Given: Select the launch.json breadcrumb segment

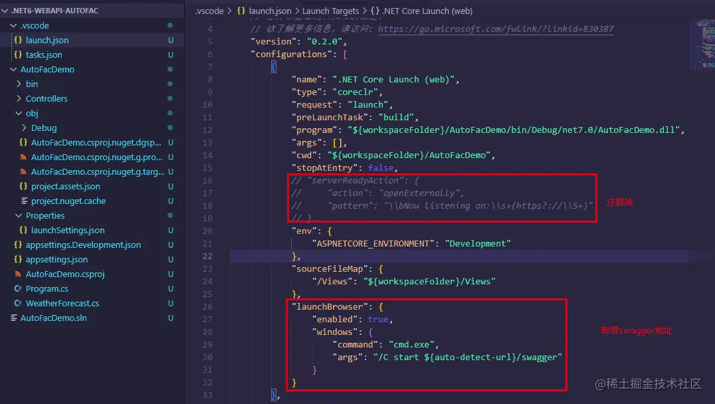Looking at the screenshot, I should point(270,11).
